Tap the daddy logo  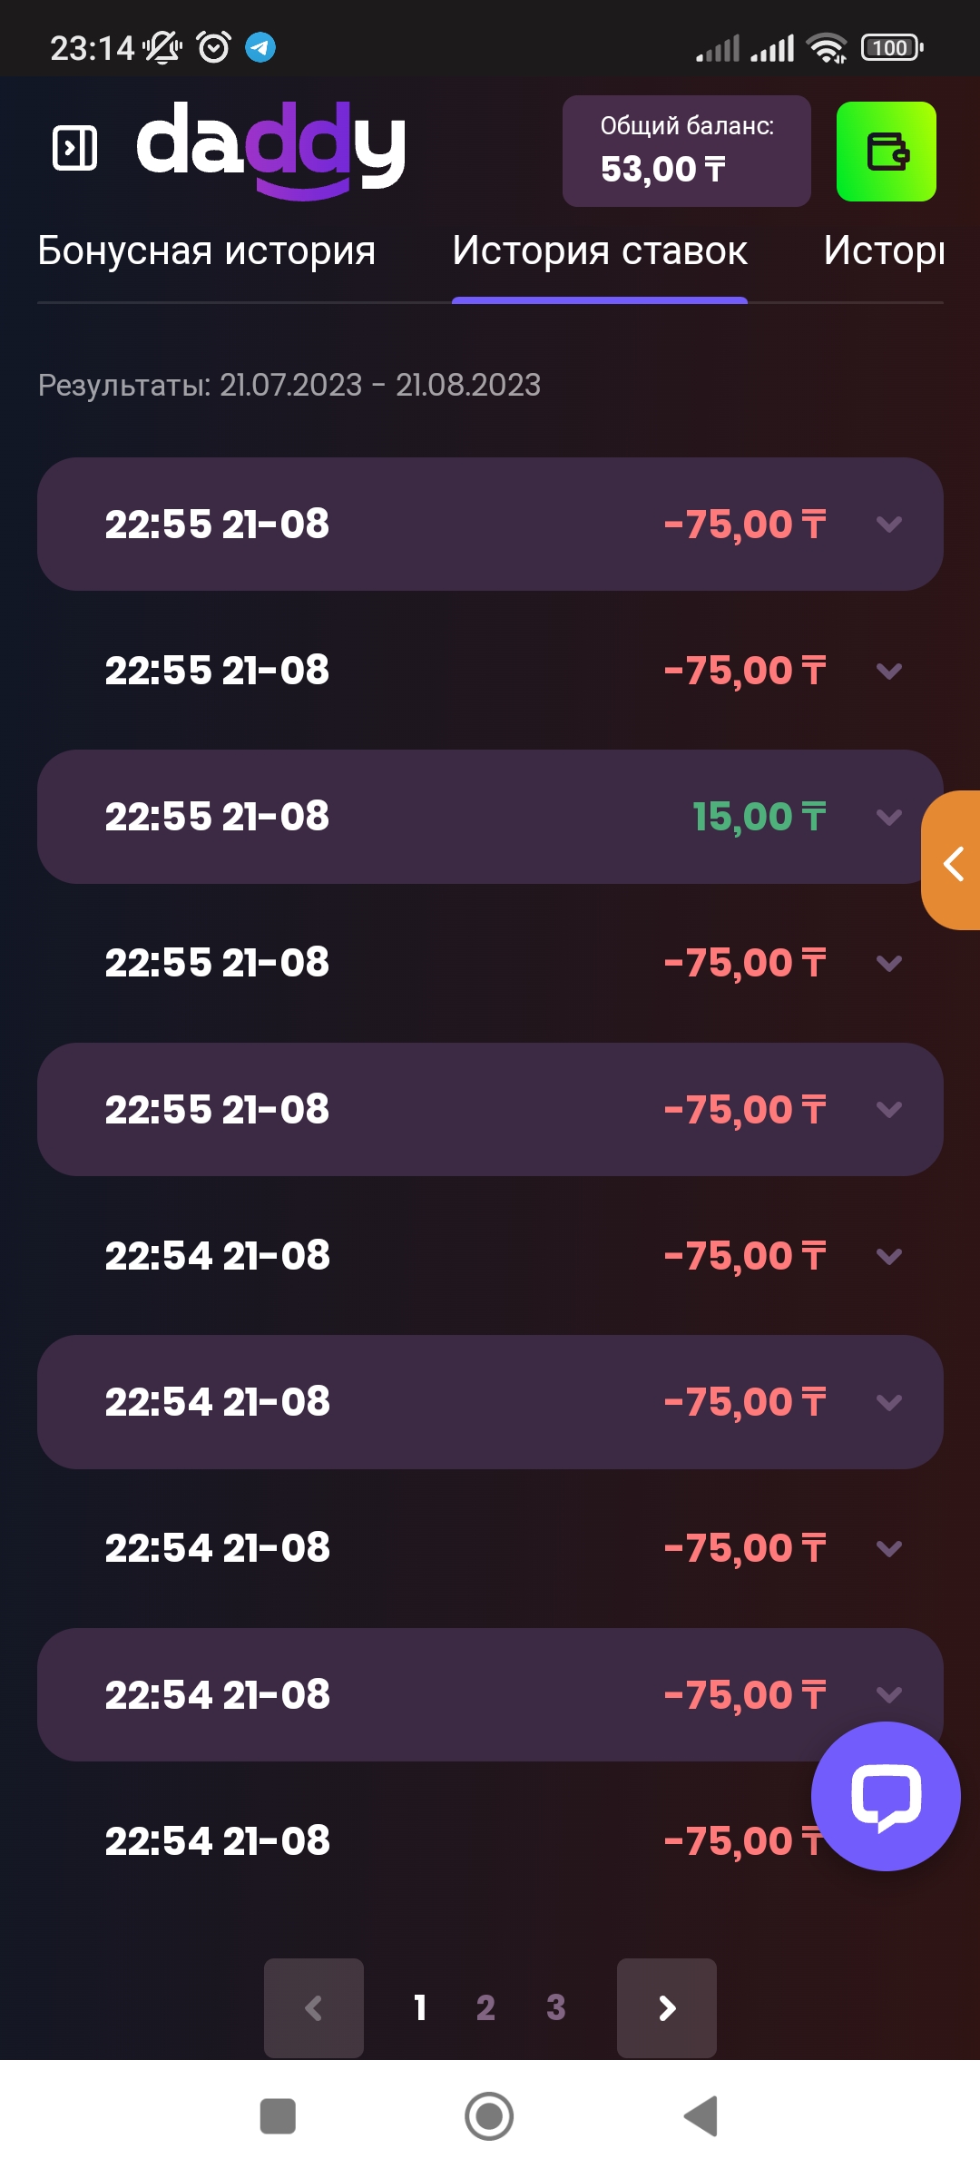270,149
